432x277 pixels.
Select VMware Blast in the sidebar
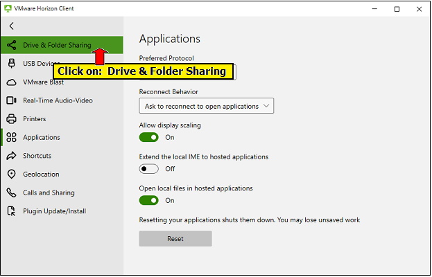coord(62,82)
